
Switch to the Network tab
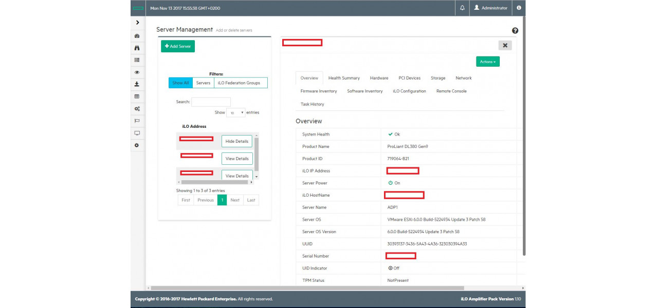464,78
